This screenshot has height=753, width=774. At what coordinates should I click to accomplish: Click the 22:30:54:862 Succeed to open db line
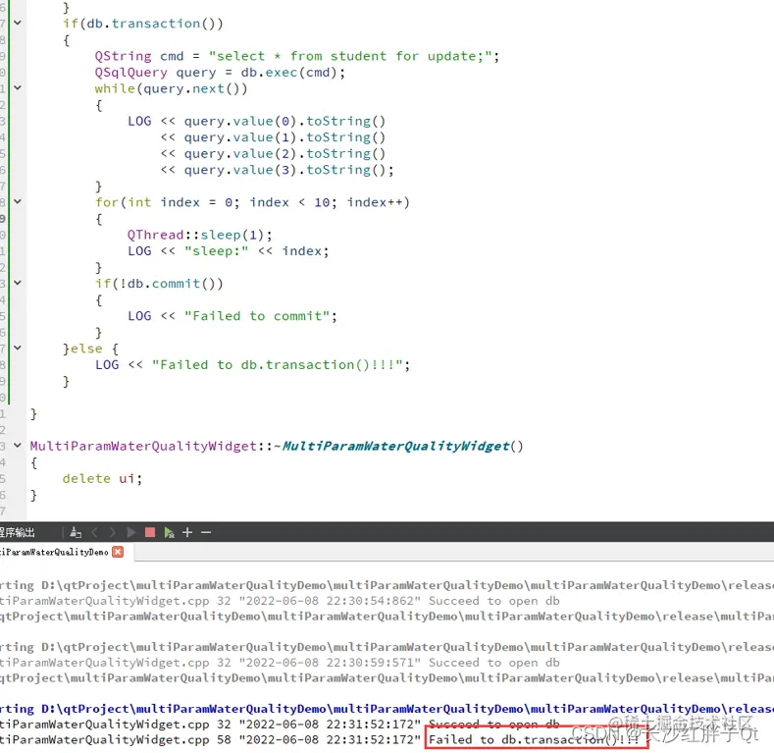point(280,601)
